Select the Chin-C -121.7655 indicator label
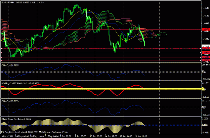Screen dimensions: 210x138 (x=10, y=65)
